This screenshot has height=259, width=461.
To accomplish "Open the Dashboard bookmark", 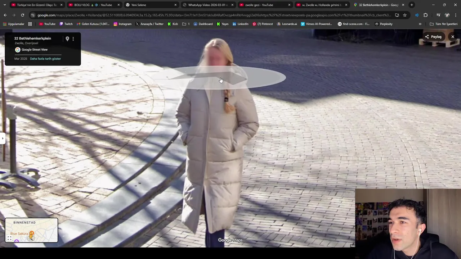I will (203, 24).
